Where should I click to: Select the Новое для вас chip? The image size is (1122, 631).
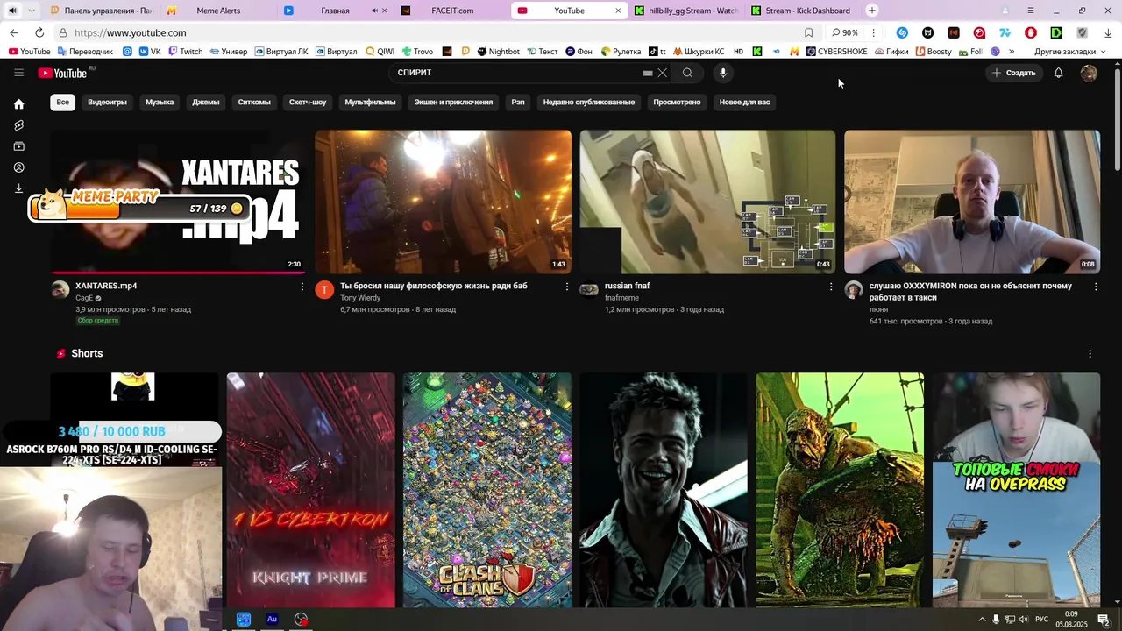click(744, 102)
